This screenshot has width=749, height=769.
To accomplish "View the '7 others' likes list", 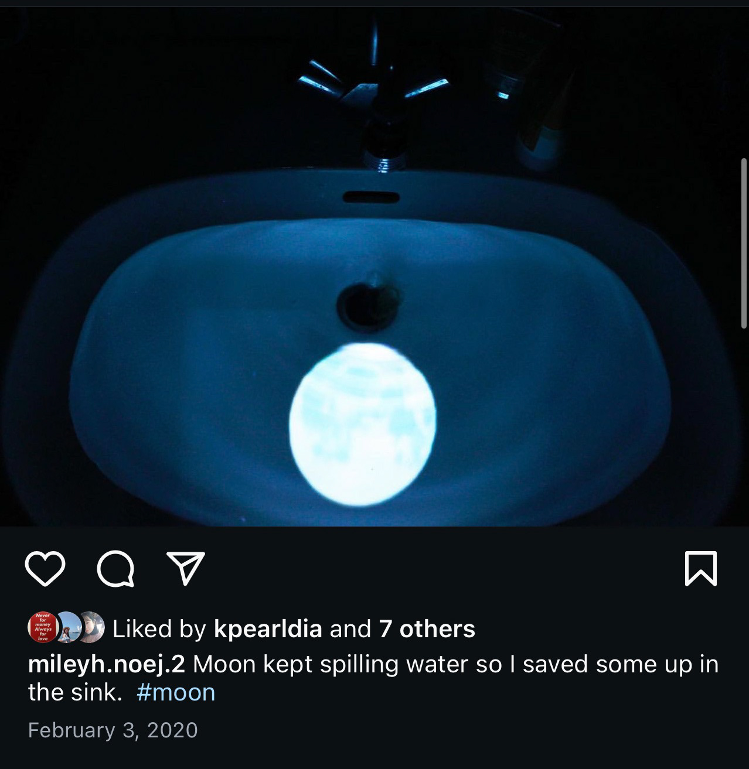I will click(427, 629).
